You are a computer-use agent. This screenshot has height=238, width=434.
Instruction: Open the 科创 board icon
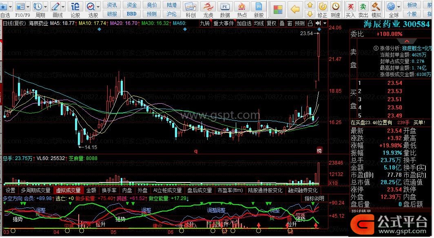(x=190, y=7)
